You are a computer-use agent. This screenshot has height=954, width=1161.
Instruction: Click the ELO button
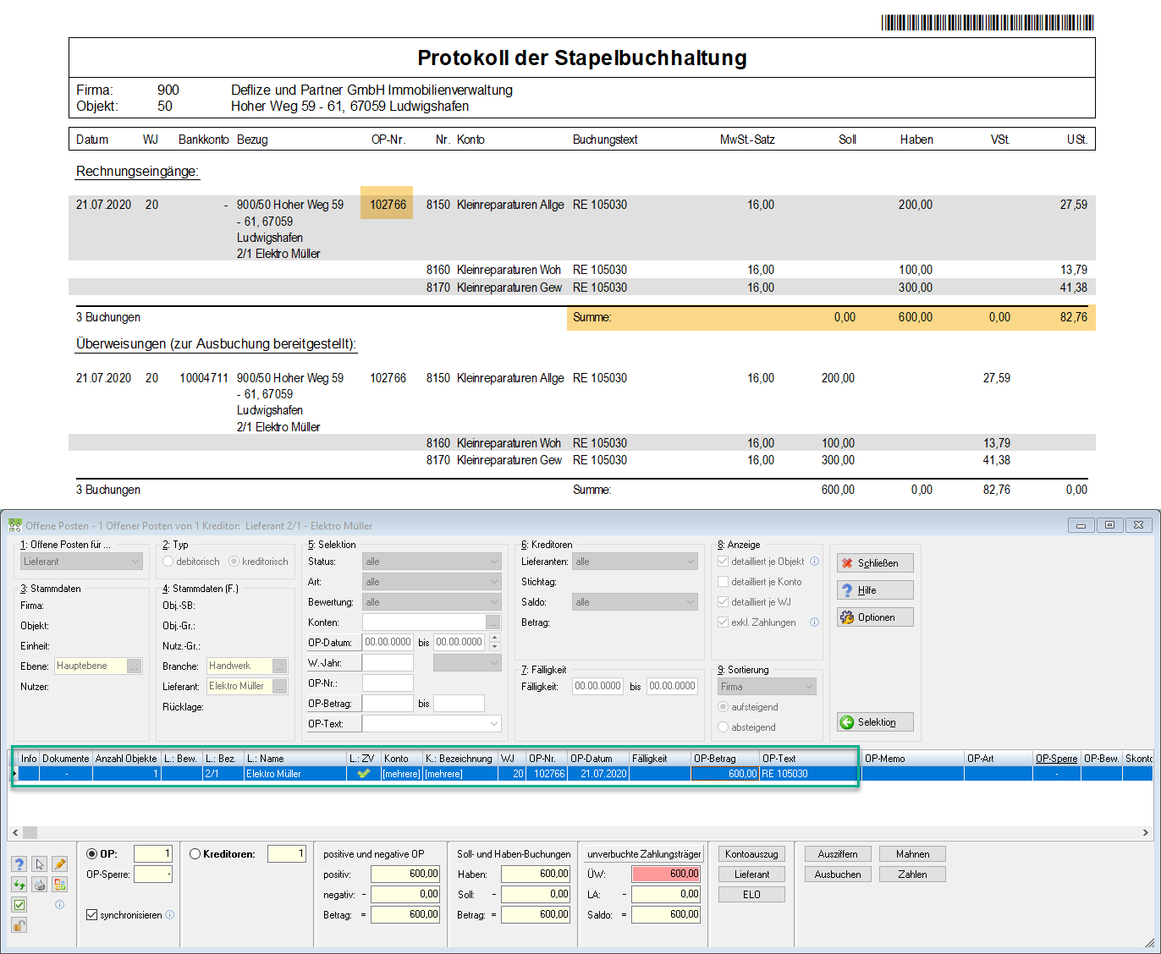pos(751,895)
